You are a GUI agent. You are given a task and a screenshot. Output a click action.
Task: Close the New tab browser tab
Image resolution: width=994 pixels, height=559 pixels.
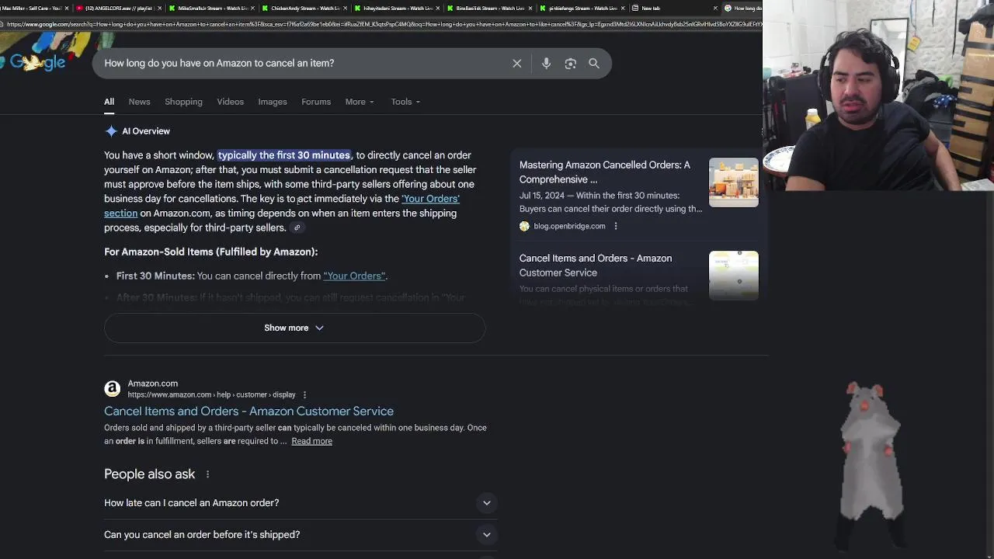715,8
